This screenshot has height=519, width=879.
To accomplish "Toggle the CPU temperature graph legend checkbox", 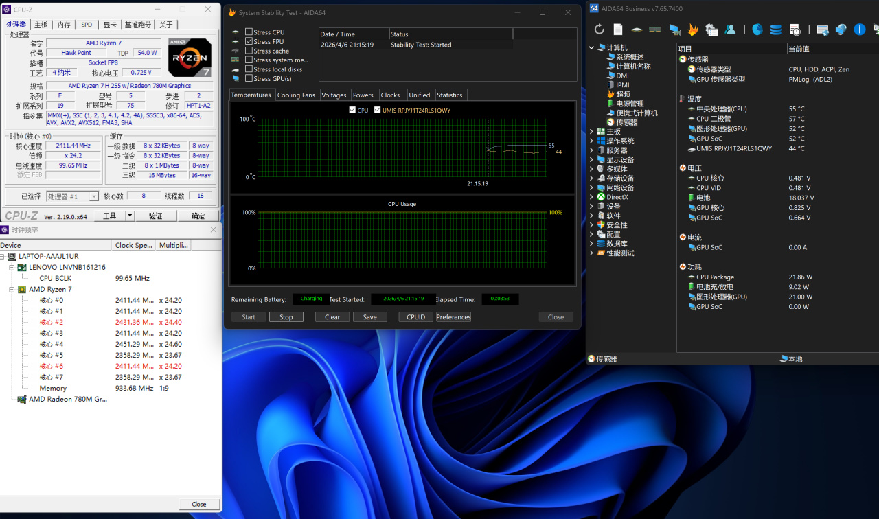I will [352, 110].
